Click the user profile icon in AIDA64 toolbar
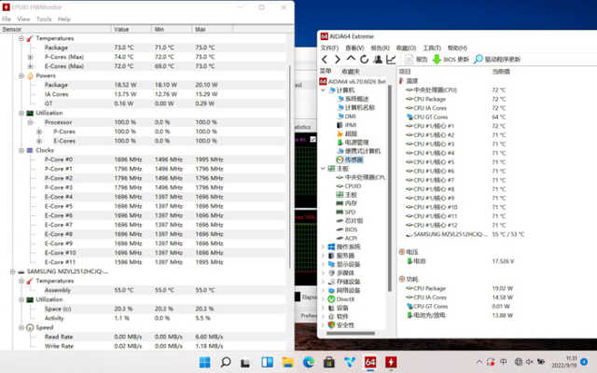Screen dimensions: 597x373 click(x=378, y=59)
